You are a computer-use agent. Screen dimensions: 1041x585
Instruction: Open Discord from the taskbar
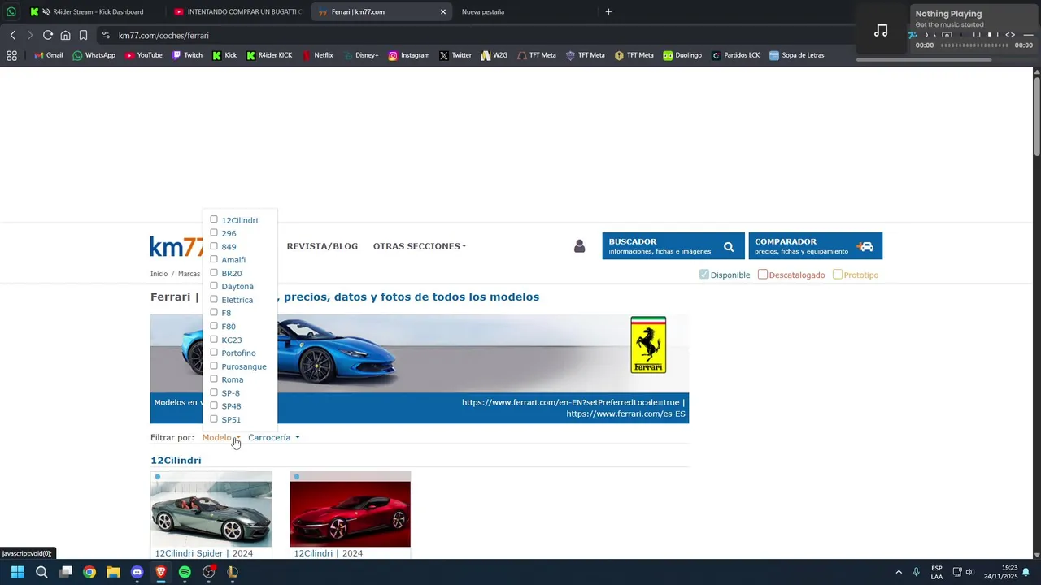(137, 572)
